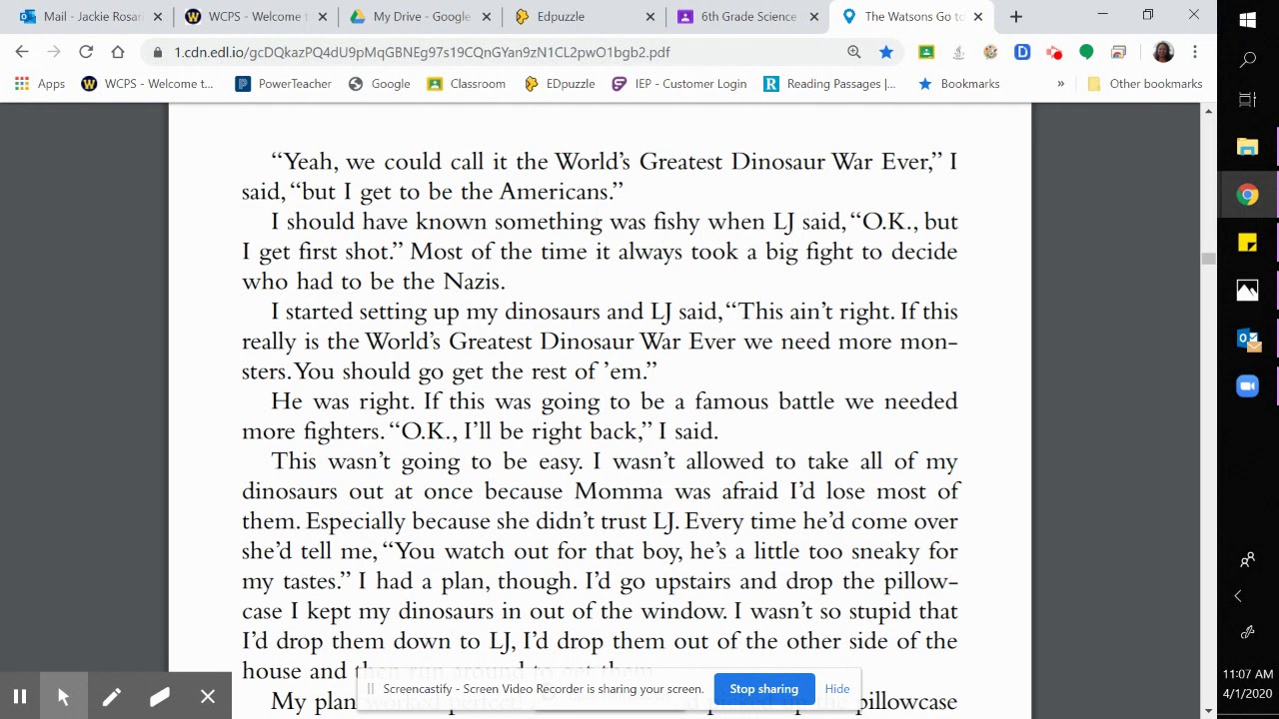This screenshot has height=719, width=1279.
Task: Click the scrollbar up arrow
Action: (x=1208, y=111)
